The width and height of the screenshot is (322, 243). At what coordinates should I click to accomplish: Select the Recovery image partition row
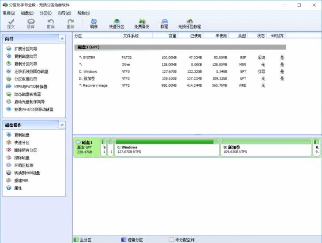coord(180,85)
